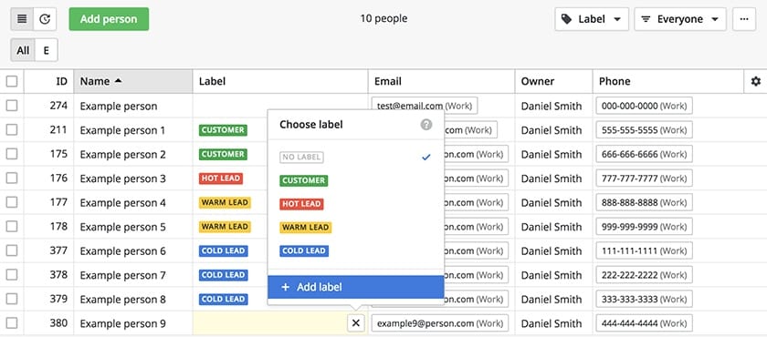The width and height of the screenshot is (767, 337).
Task: Open the timeline view icon
Action: click(45, 19)
